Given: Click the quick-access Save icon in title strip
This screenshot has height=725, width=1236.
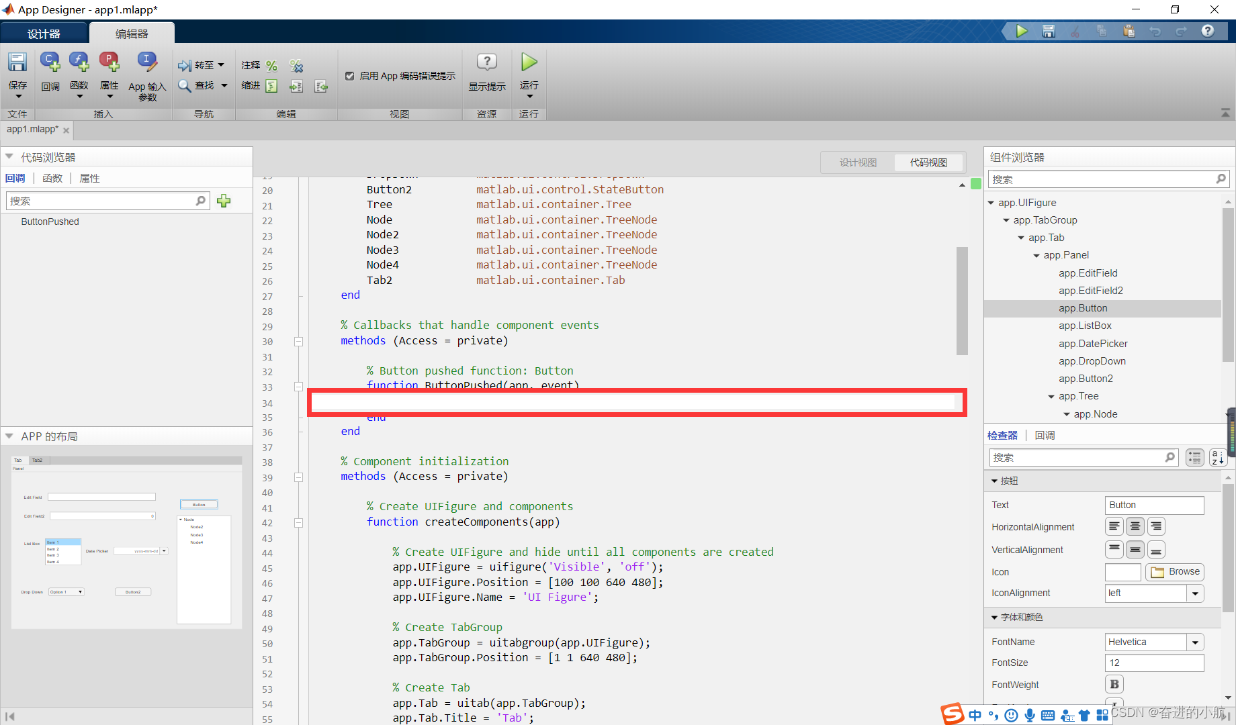Looking at the screenshot, I should tap(1049, 31).
